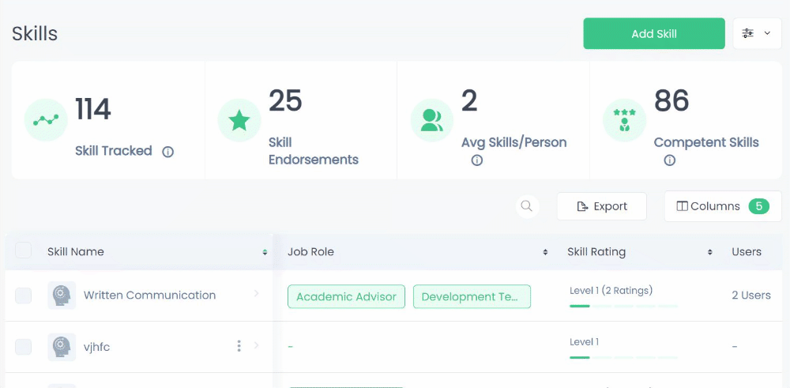790x388 pixels.
Task: Click the Skill Tracked trend line icon
Action: (x=47, y=121)
